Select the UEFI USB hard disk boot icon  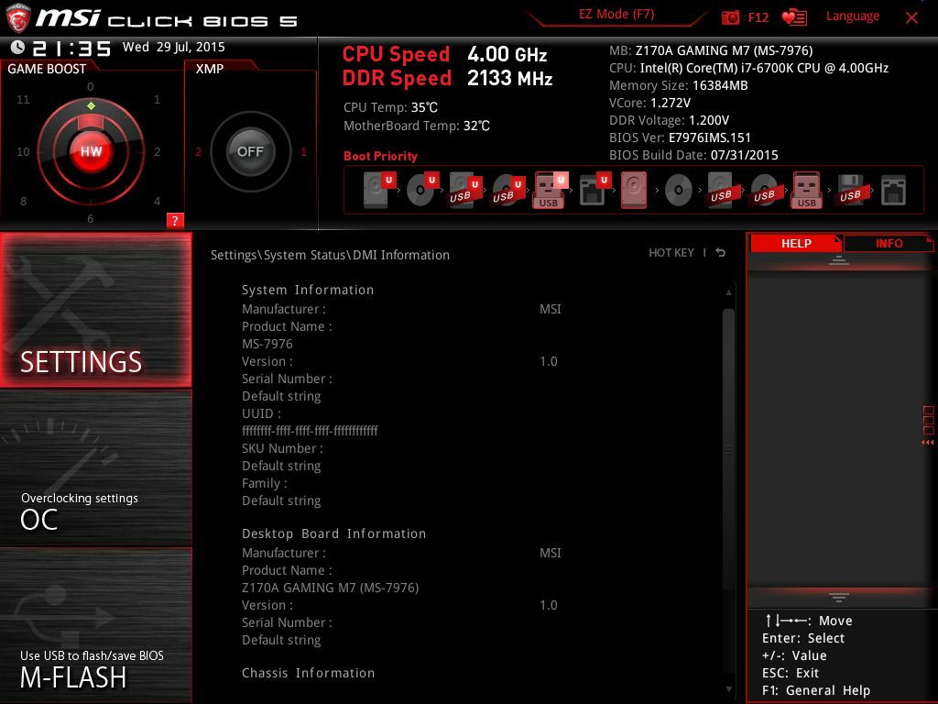point(464,190)
